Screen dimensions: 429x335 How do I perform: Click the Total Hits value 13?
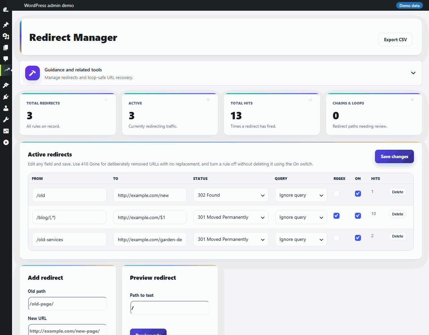pos(236,116)
